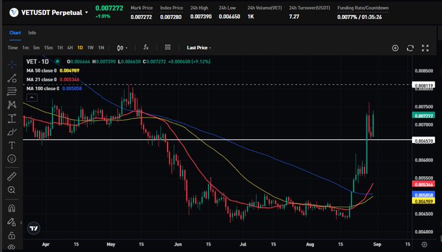Open the candlestick chart type dropdown
442x252 pixels.
(122, 48)
